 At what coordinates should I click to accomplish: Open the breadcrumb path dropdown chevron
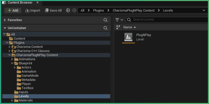point(204,10)
